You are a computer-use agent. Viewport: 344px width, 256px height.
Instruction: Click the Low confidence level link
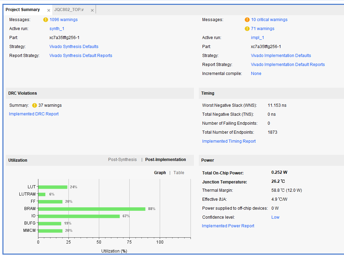(275, 217)
